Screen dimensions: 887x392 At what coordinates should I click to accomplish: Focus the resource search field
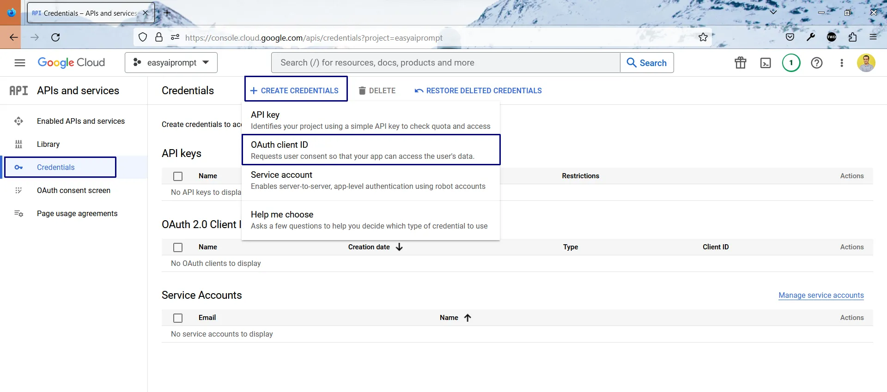(445, 63)
